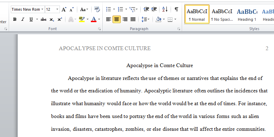Viewport: 274px width, 137px height.
Task: Click the Text Effects icon
Action: tap(71, 19)
